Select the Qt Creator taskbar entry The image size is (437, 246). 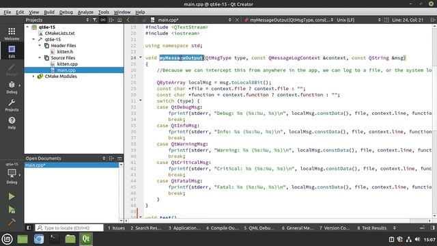tap(86, 239)
